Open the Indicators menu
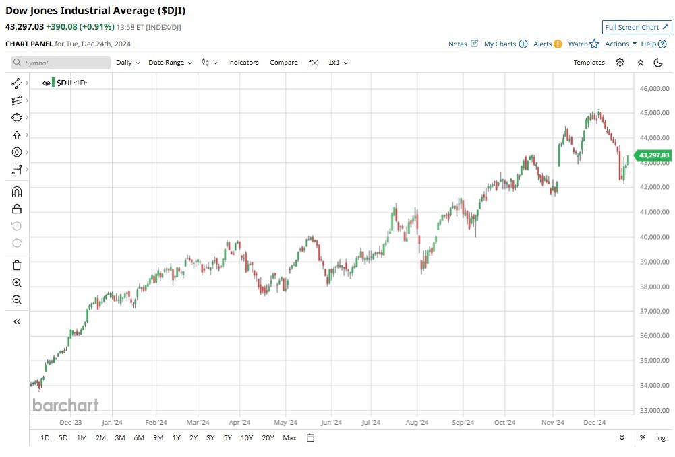 point(243,63)
